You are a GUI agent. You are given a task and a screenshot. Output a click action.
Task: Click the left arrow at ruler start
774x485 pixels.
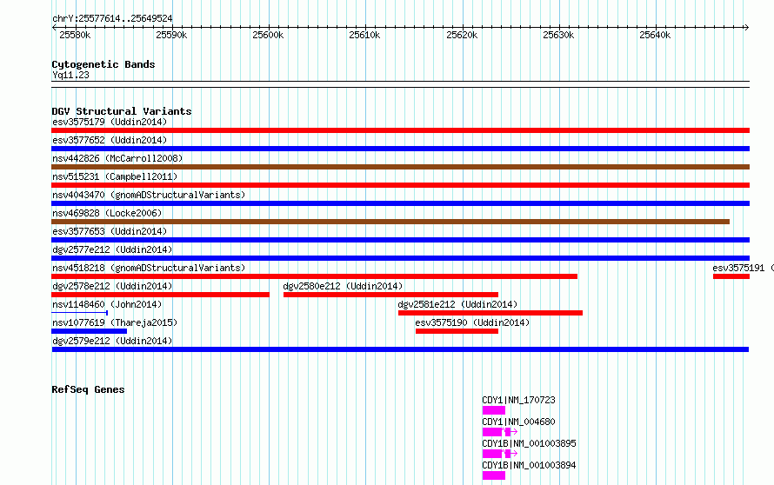pos(54,28)
